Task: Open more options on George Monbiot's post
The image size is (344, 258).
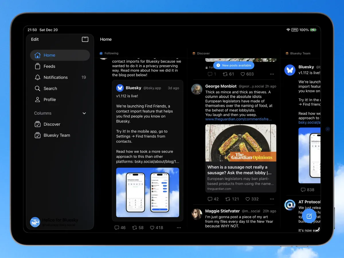Action: pos(272,199)
